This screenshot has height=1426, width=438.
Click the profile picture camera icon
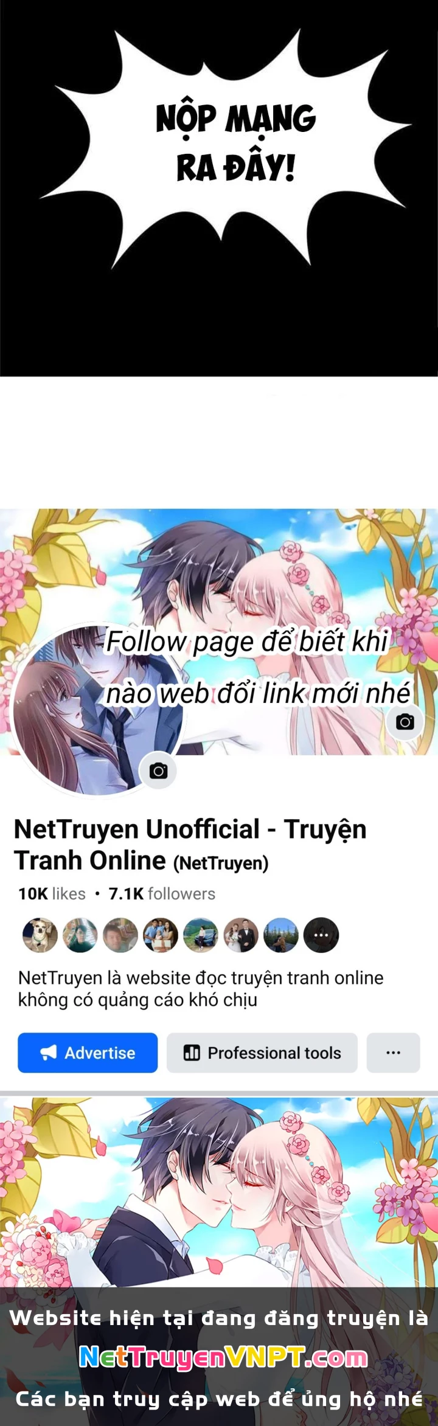coord(158,771)
